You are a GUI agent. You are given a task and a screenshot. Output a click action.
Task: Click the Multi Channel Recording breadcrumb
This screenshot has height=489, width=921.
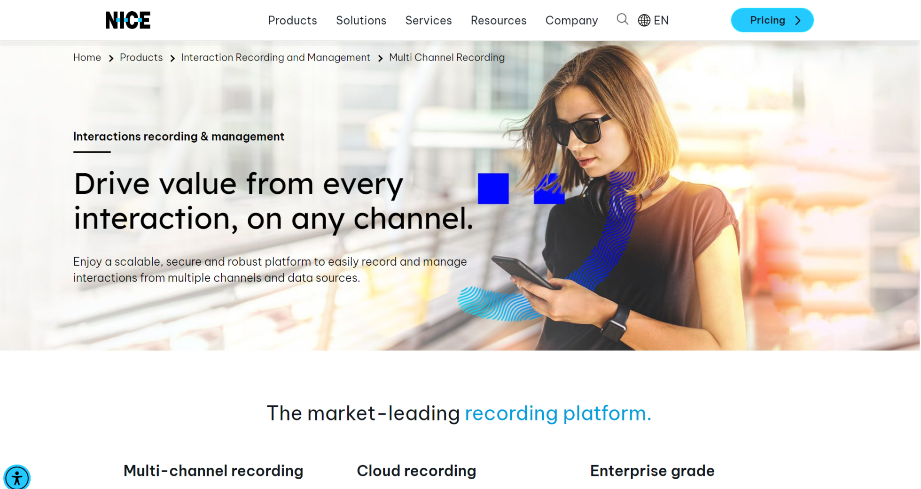[x=446, y=58]
